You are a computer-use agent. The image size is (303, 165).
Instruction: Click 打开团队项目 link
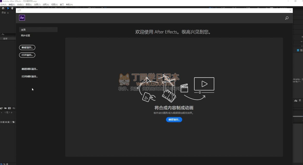pos(30,76)
